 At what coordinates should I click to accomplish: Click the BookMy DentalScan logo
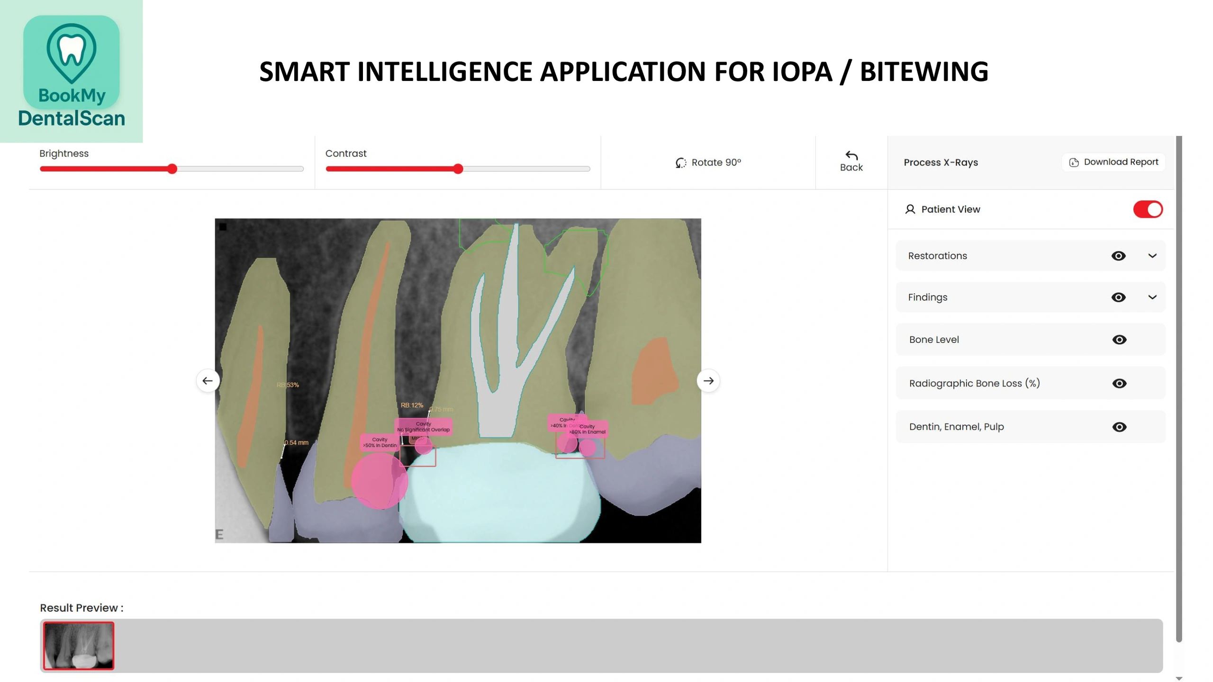point(71,71)
